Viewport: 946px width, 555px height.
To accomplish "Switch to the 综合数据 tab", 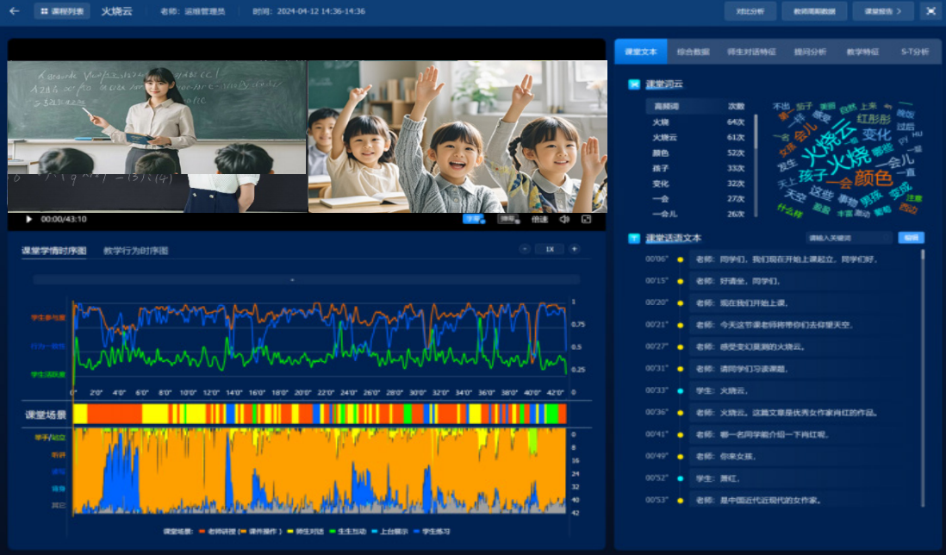I will (x=693, y=52).
